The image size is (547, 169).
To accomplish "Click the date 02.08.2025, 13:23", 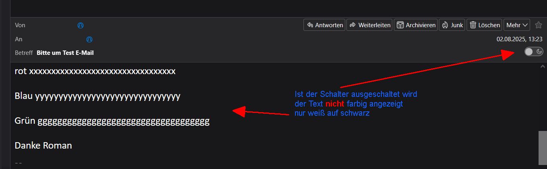I will [x=520, y=39].
